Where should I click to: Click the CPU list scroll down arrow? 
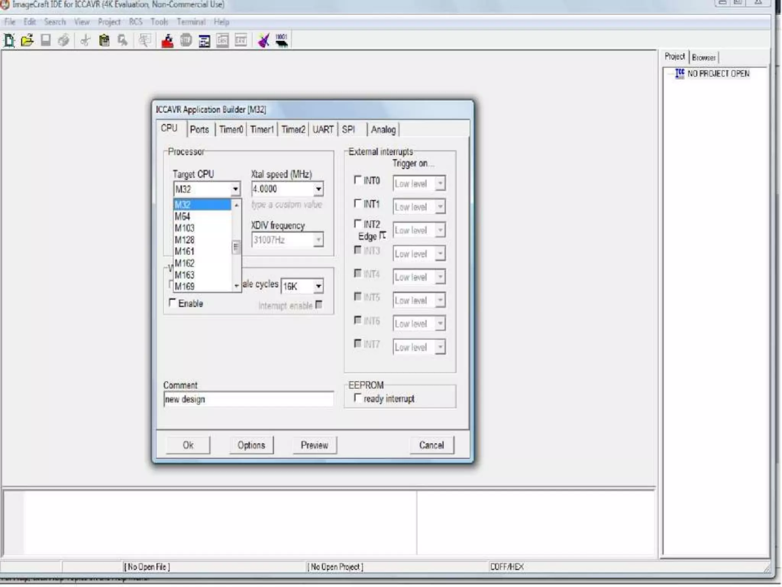(236, 286)
